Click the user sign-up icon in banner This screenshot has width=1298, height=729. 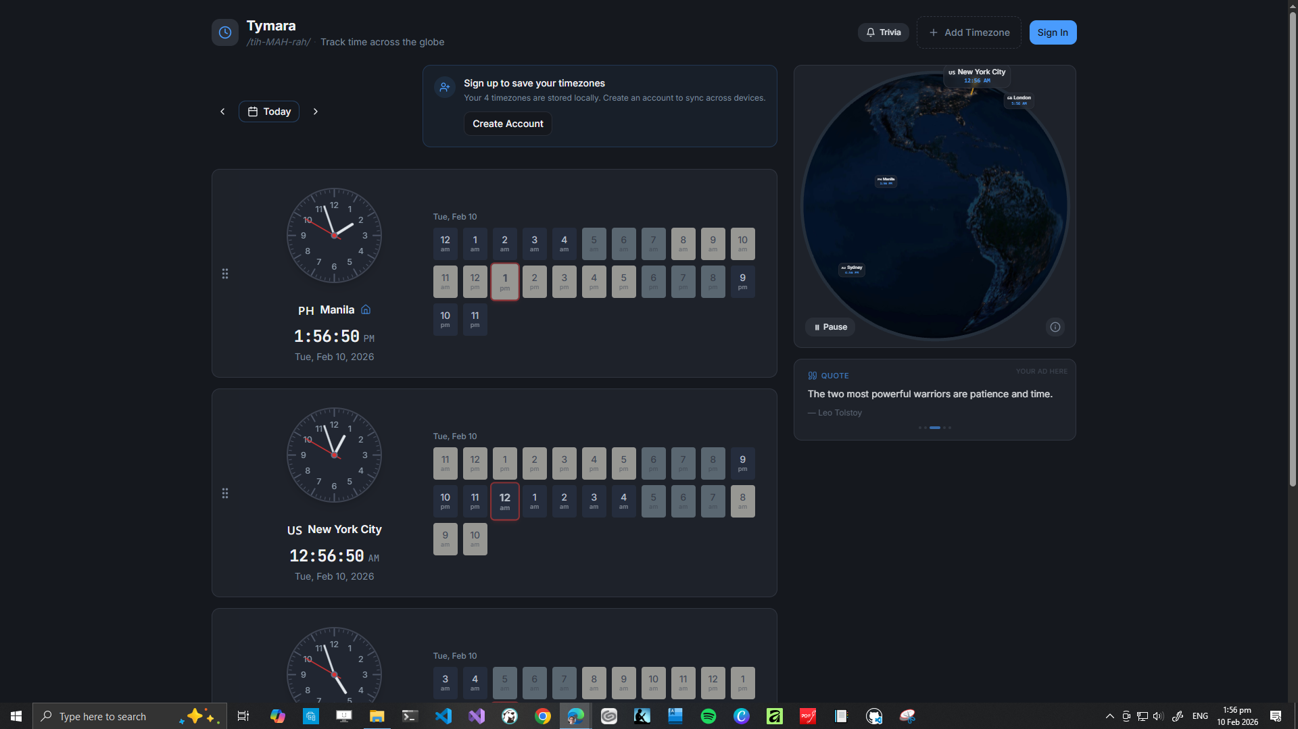coord(444,87)
